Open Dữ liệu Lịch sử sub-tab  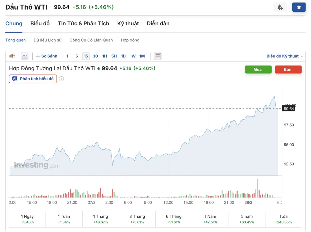pyautogui.click(x=48, y=40)
